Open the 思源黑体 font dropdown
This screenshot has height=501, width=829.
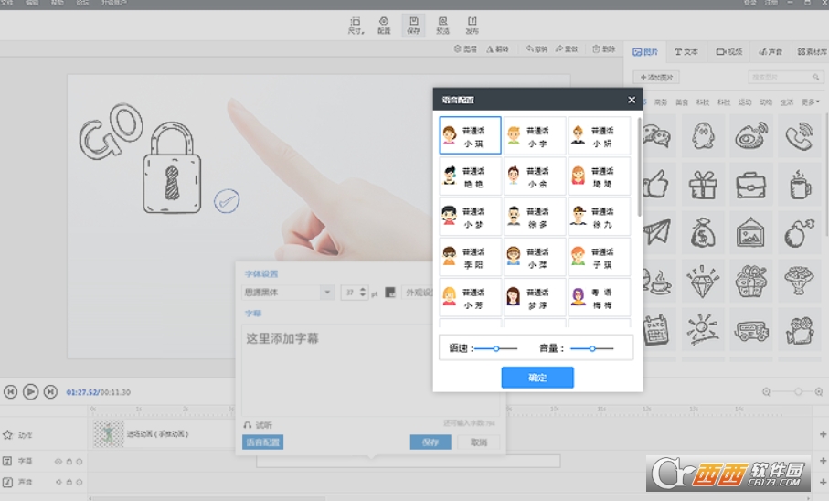(x=326, y=293)
